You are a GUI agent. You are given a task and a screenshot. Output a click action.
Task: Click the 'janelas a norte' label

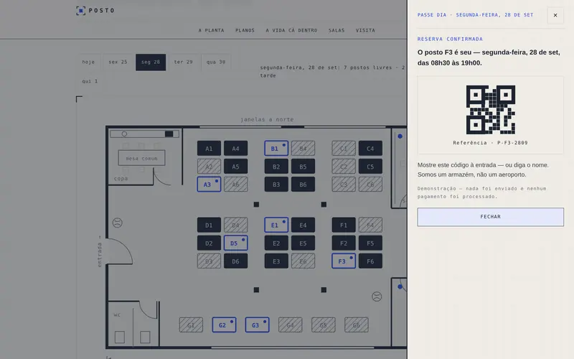pyautogui.click(x=267, y=119)
